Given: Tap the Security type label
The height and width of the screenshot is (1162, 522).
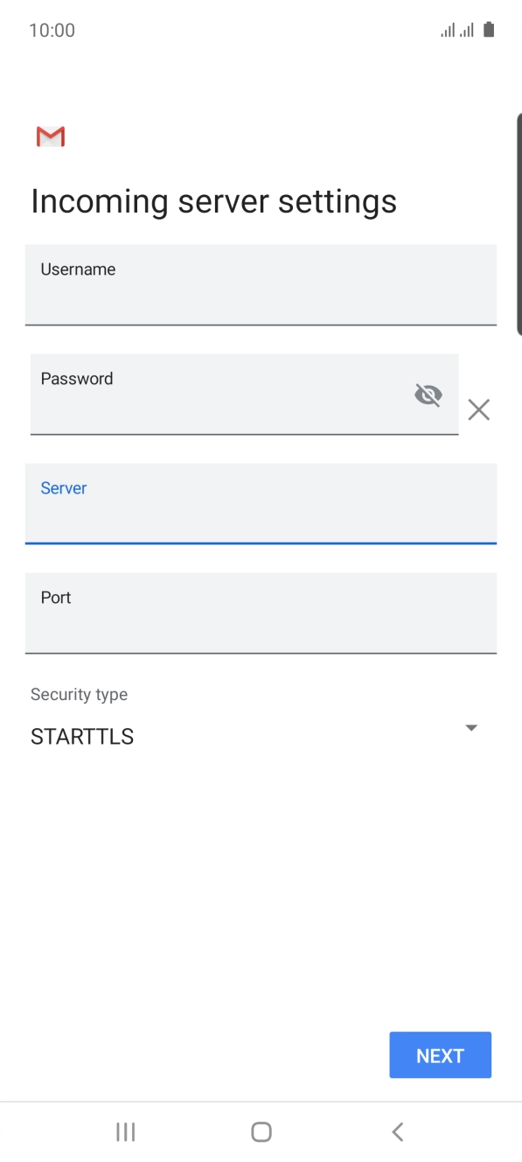Looking at the screenshot, I should (79, 694).
